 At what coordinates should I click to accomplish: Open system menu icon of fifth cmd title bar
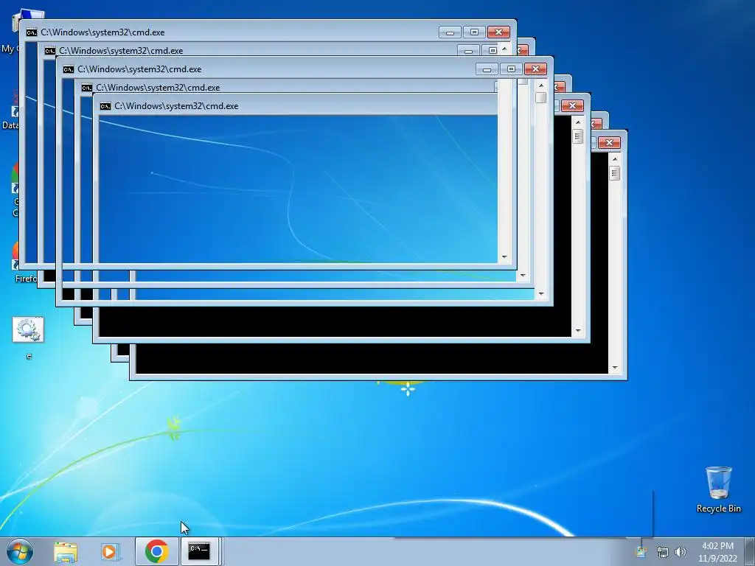tap(105, 106)
